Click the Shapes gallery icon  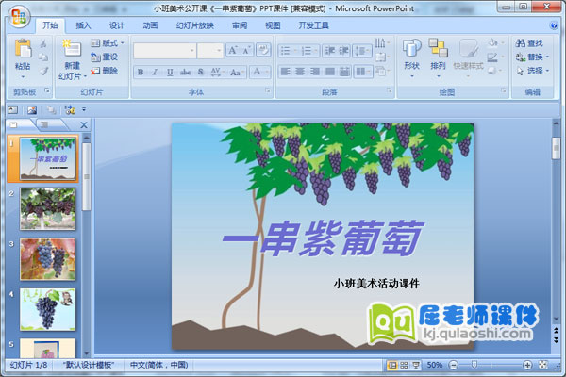412,48
